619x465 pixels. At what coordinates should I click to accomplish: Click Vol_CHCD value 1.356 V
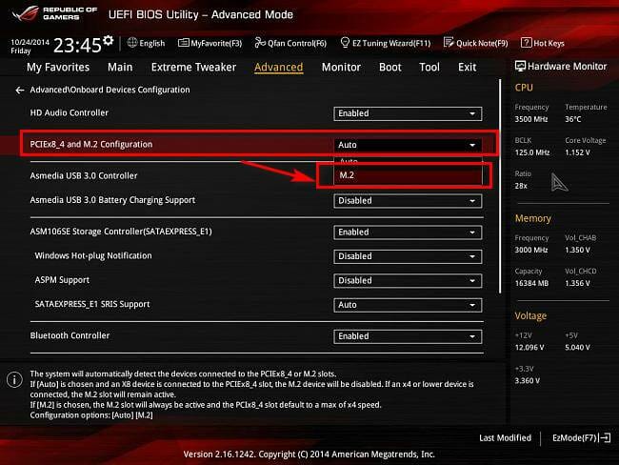point(577,283)
